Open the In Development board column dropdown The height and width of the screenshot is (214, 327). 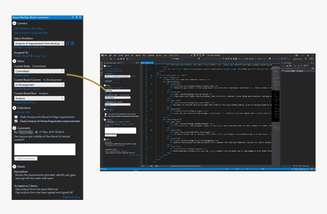(40, 85)
